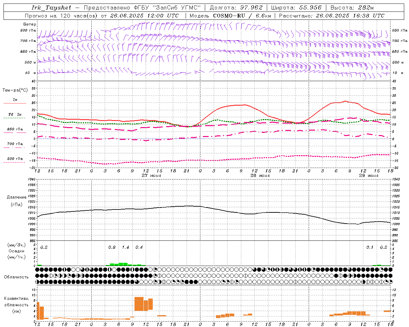This screenshot has height=327, width=409.
Task: Click the (гПа) unit label under Давление
Action: pyautogui.click(x=17, y=205)
